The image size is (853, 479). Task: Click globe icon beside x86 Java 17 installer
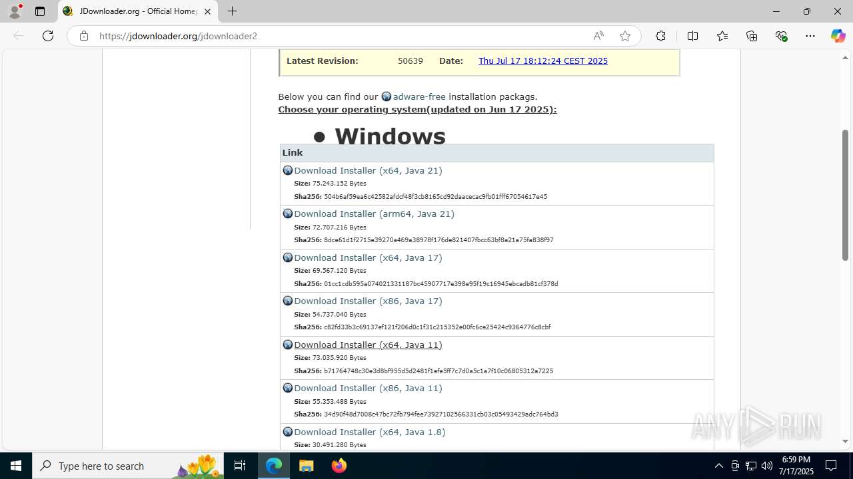click(288, 301)
